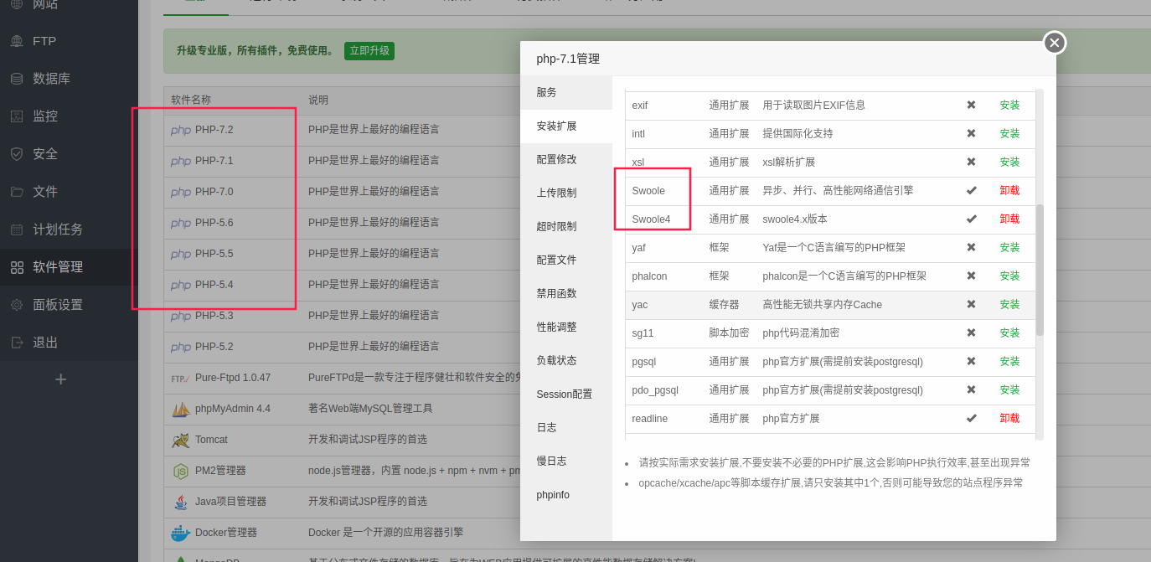Go to 超时限制 tab
Screen dimensions: 1151x562
point(566,226)
